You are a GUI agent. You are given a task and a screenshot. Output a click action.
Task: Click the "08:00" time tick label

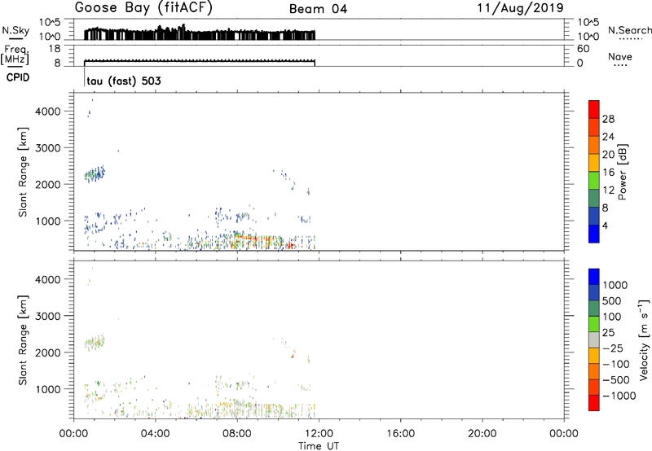pyautogui.click(x=237, y=434)
